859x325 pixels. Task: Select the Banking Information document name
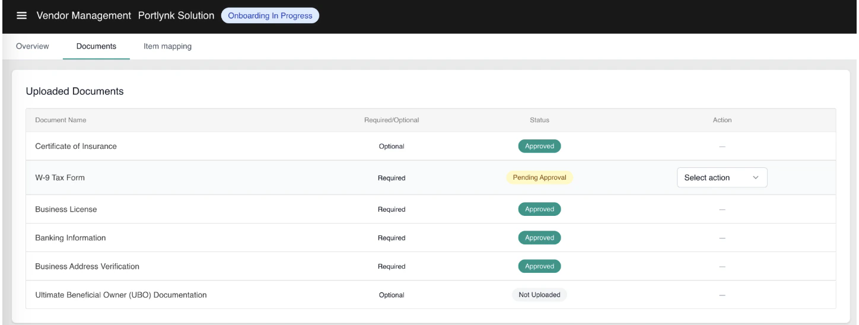pos(71,238)
